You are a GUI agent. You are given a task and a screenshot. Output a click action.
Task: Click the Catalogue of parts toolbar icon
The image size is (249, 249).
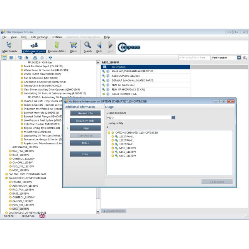[x=34, y=46]
